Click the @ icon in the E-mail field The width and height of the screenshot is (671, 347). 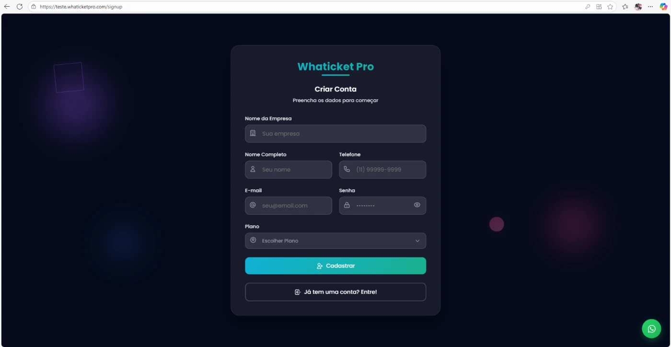[253, 205]
